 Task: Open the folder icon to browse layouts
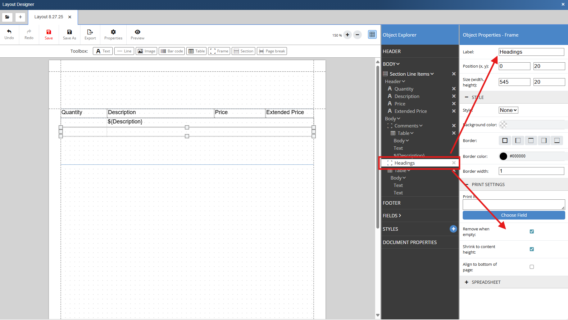tap(7, 17)
